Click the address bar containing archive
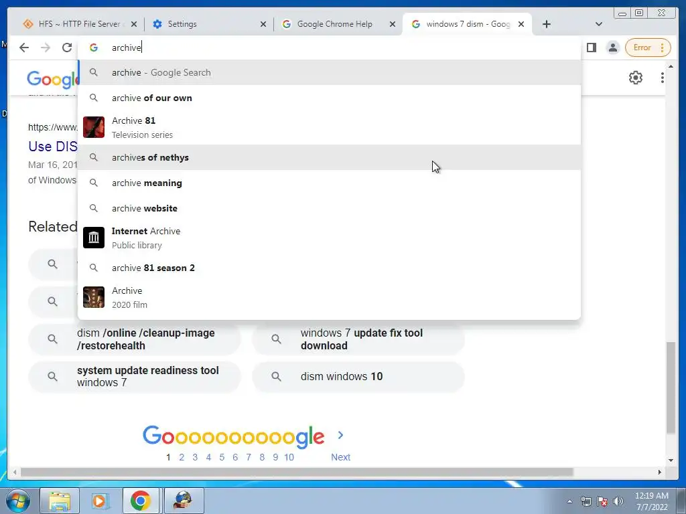The height and width of the screenshot is (514, 686). coord(329,48)
